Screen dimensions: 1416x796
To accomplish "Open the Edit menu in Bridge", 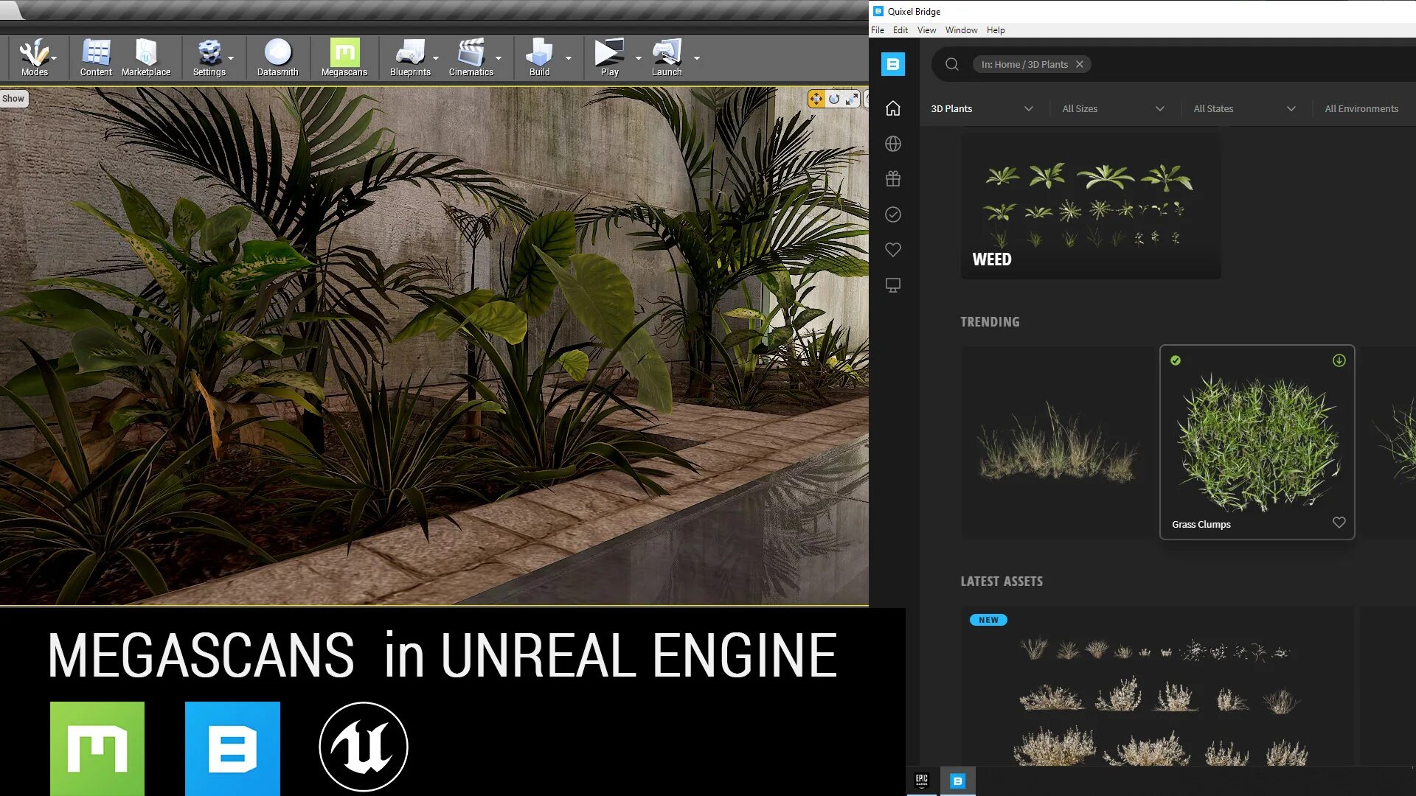I will coord(900,30).
